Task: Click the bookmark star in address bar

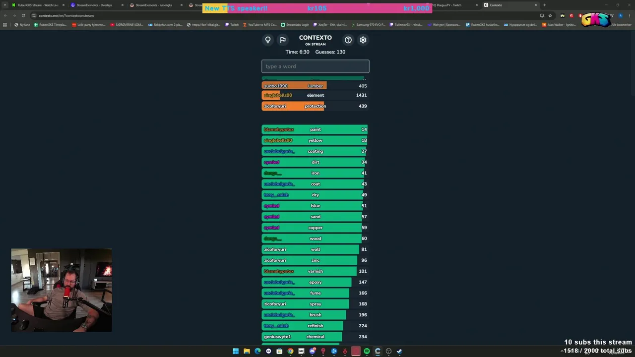Action: point(550,15)
